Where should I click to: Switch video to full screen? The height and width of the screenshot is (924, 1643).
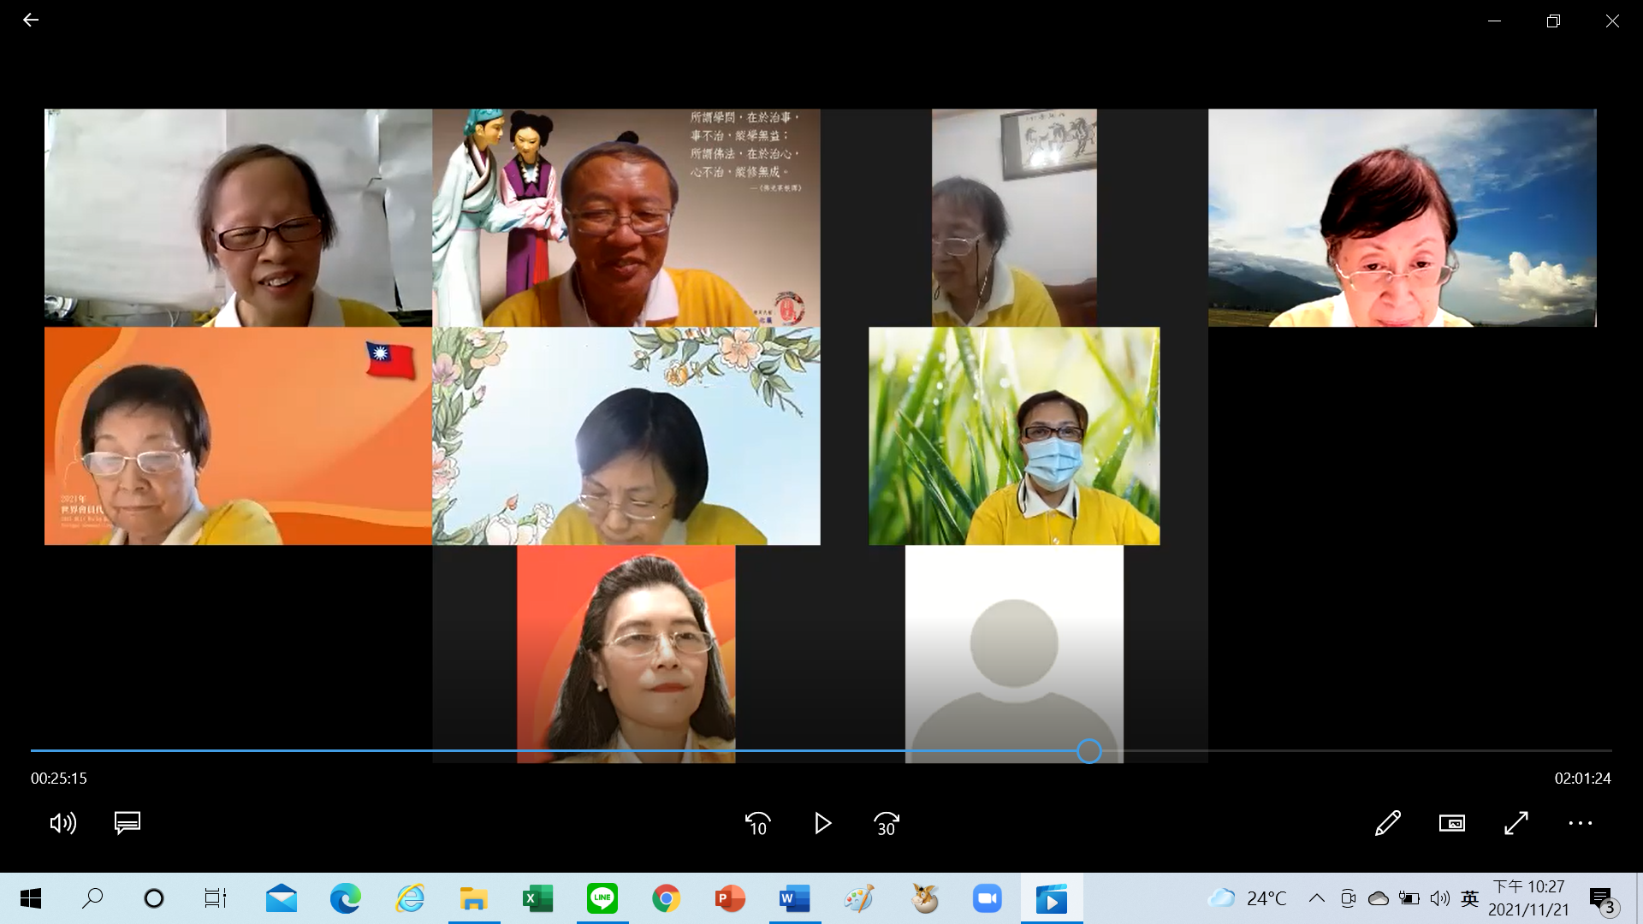1516,823
